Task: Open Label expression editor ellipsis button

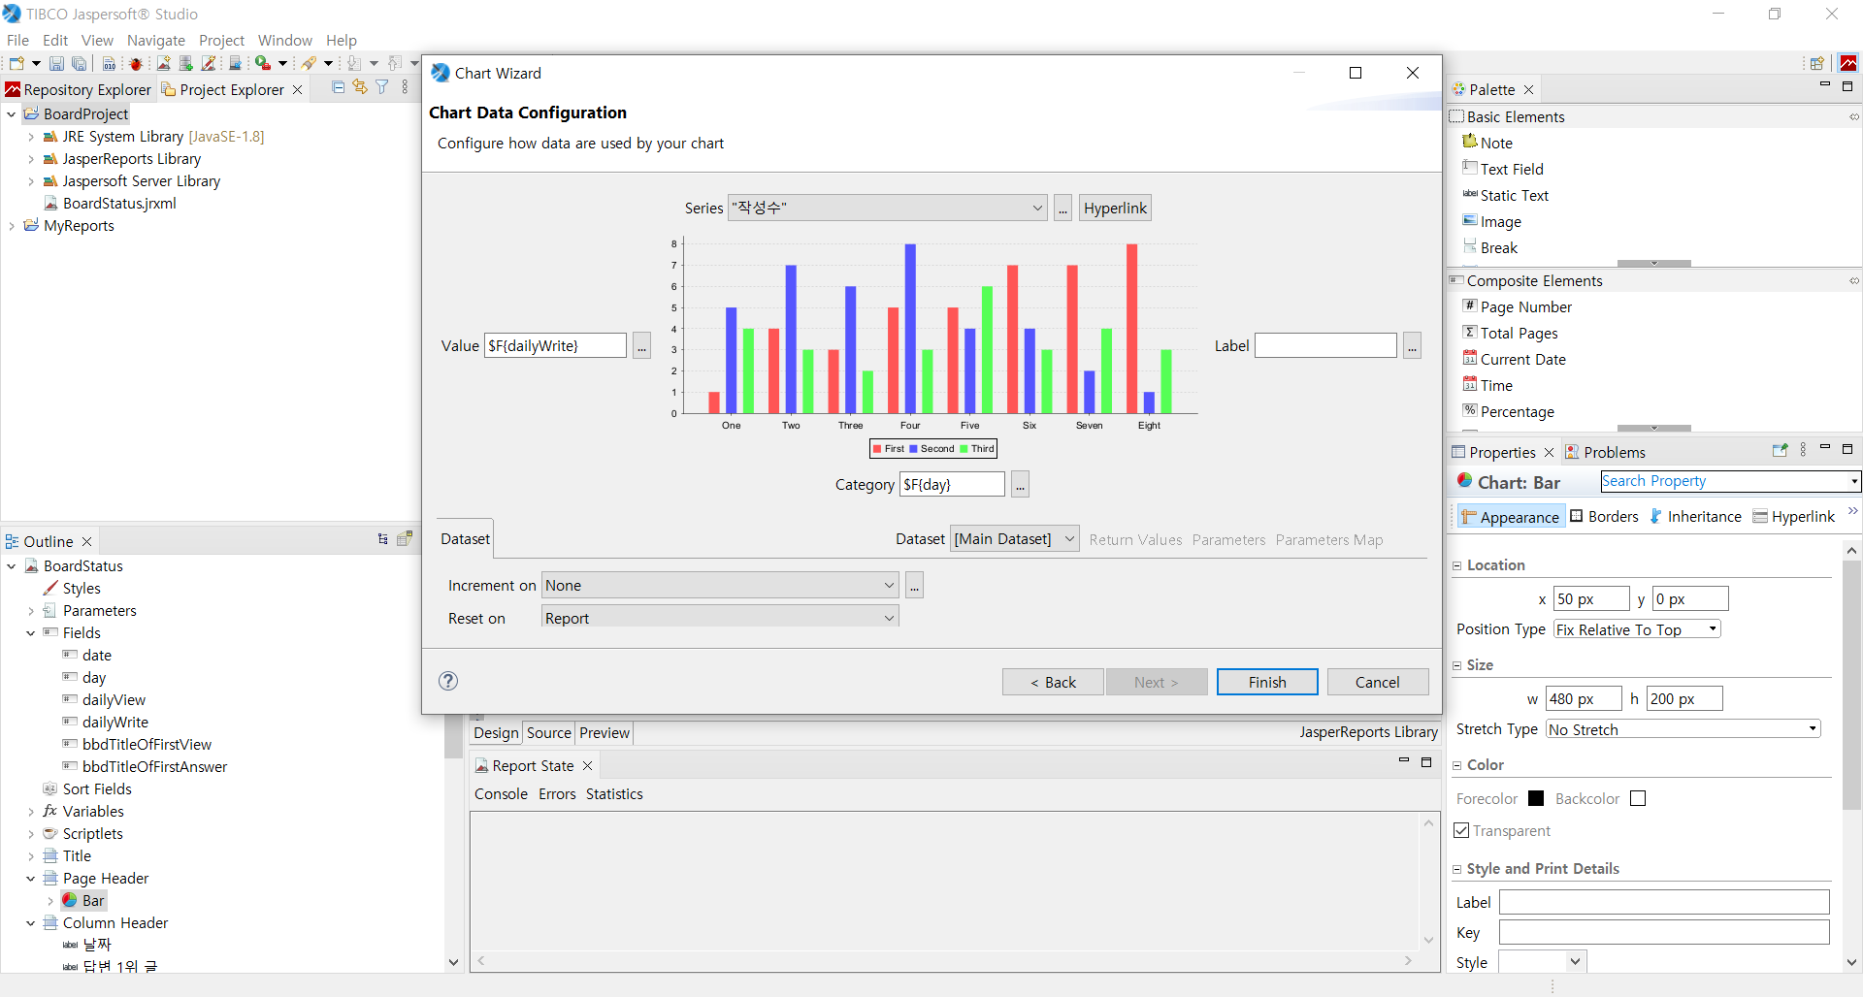Action: click(x=1413, y=345)
